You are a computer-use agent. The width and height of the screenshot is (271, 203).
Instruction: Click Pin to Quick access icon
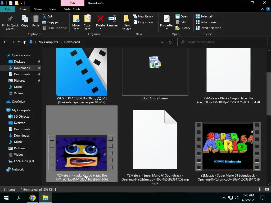(x=10, y=19)
